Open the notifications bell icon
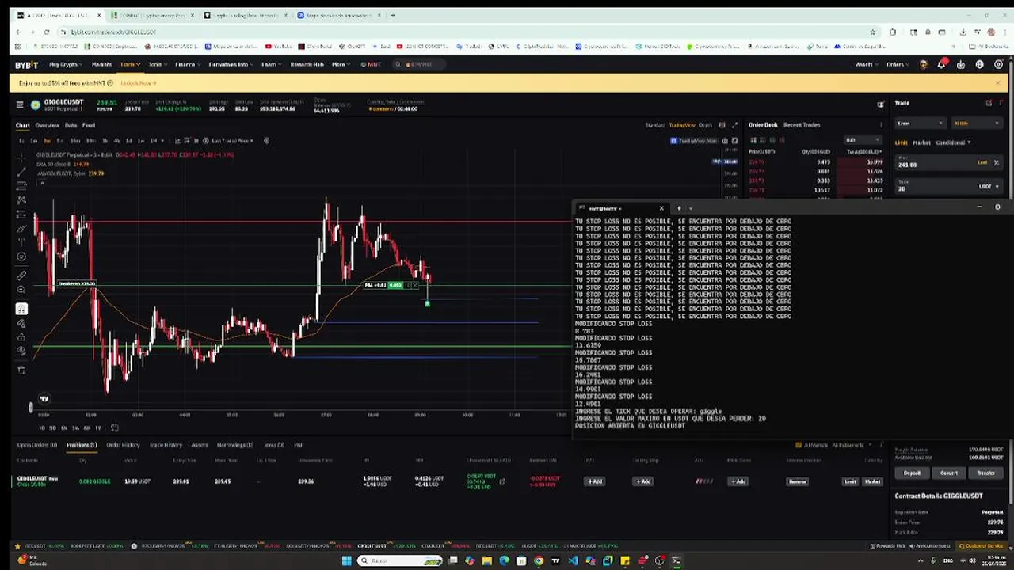Image resolution: width=1014 pixels, height=570 pixels. tap(942, 64)
